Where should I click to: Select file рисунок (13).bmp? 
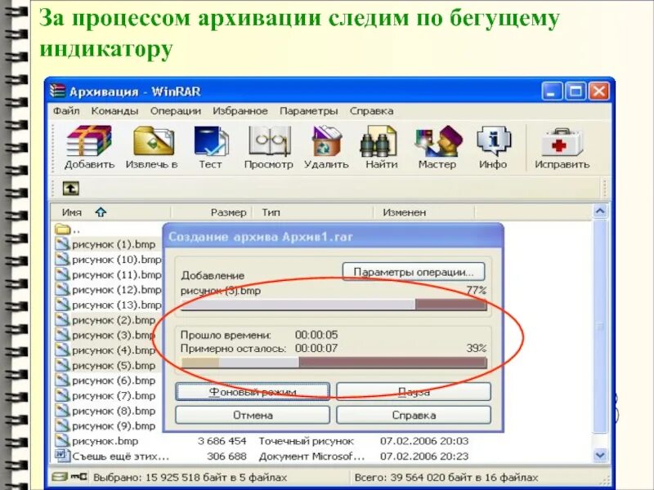point(116,305)
